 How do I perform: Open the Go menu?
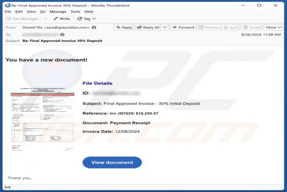(43, 12)
